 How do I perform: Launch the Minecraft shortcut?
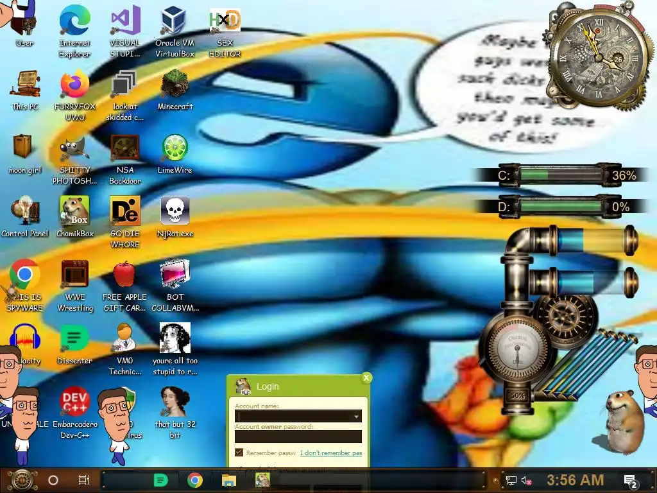click(x=175, y=90)
